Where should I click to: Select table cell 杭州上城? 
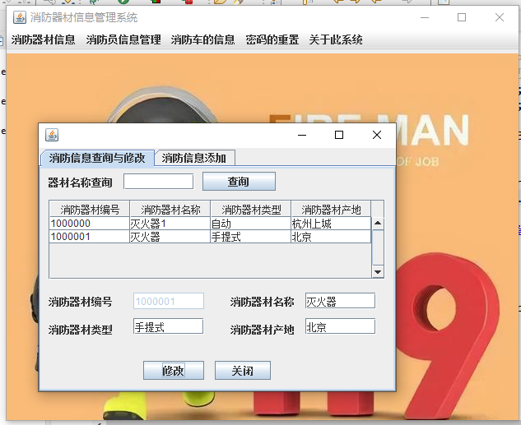[x=331, y=224]
